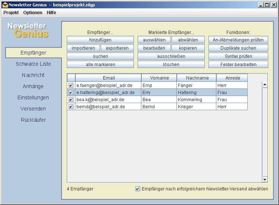This screenshot has width=279, height=205.
Task: Click the suchen button
Action: (x=100, y=56)
